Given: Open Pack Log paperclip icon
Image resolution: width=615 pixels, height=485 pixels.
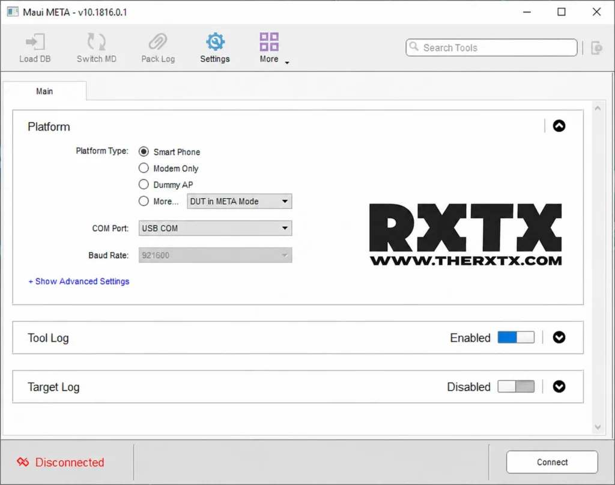Looking at the screenshot, I should 158,42.
